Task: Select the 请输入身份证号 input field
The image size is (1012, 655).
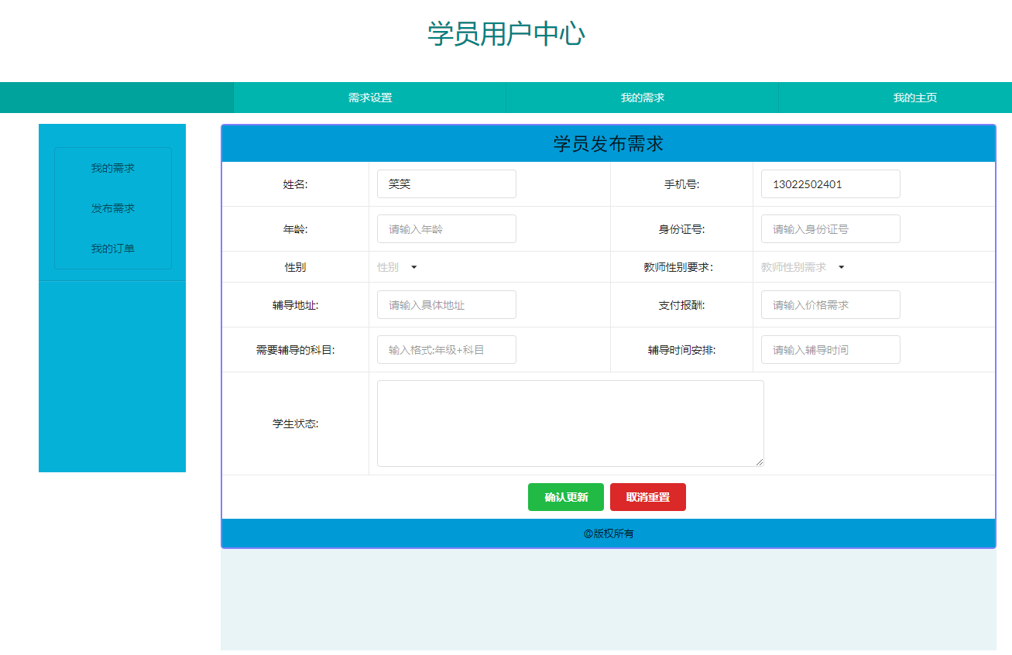Action: pyautogui.click(x=829, y=228)
